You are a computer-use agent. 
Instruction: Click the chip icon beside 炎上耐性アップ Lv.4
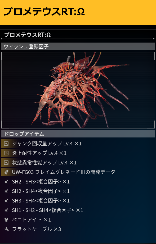coord(6,153)
